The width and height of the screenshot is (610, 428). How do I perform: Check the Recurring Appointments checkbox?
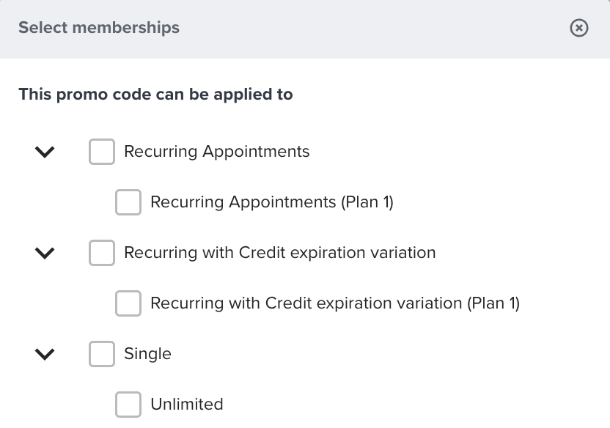pyautogui.click(x=102, y=152)
